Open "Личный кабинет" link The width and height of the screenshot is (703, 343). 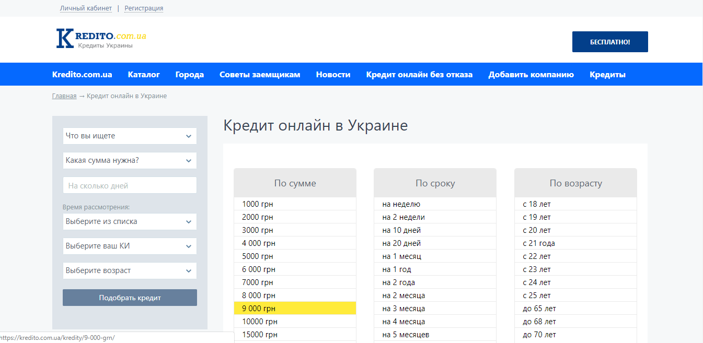pos(86,8)
